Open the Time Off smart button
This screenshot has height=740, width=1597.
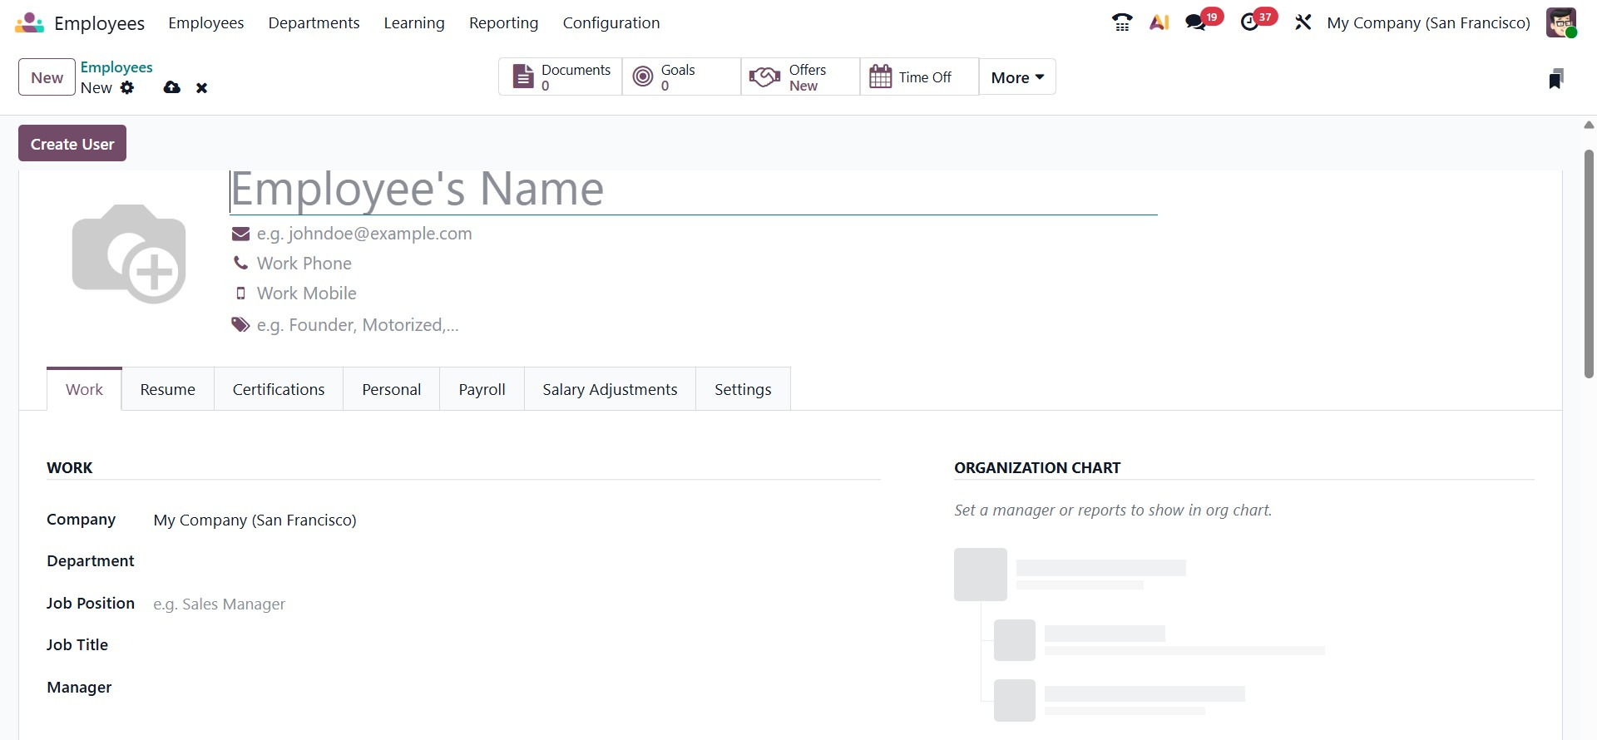[x=919, y=77]
